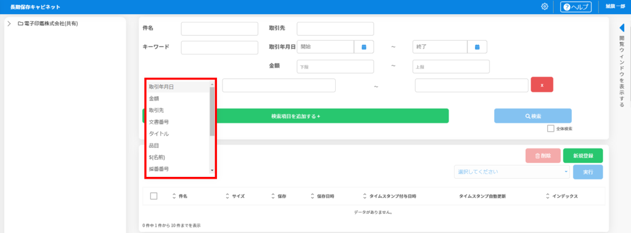Click the タイムスタンプ自動更新 column header

(482, 197)
